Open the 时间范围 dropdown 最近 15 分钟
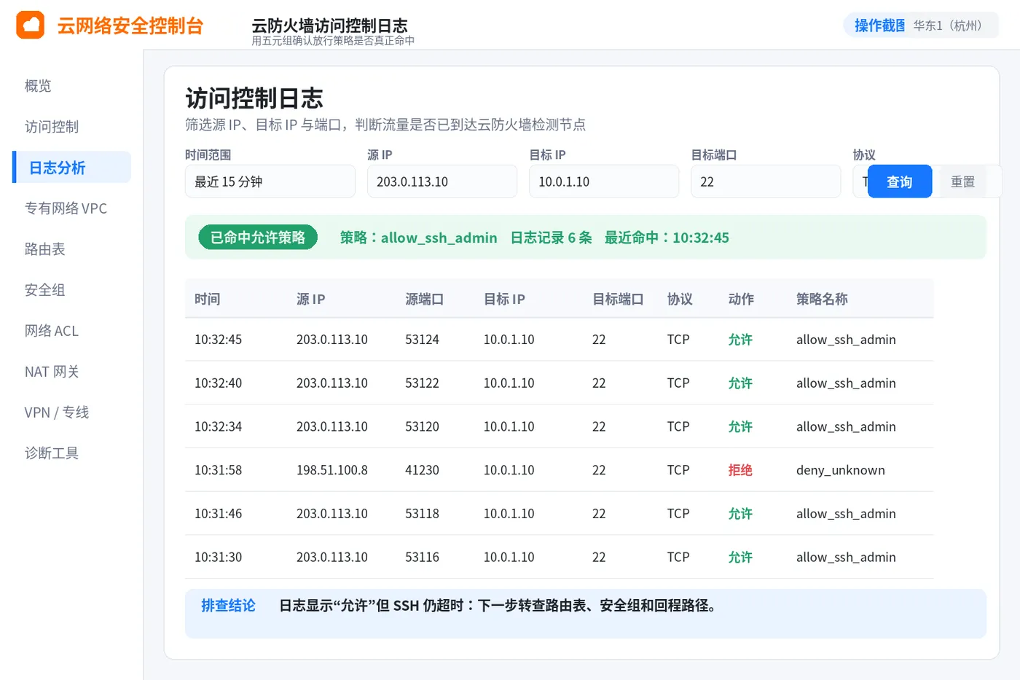 click(270, 181)
